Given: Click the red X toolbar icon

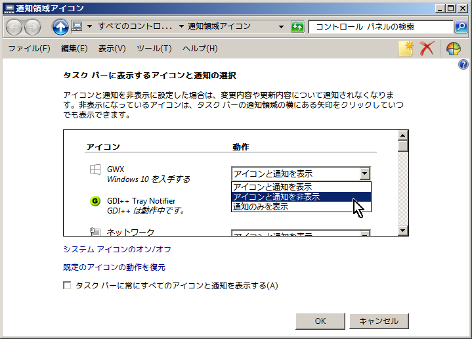Looking at the screenshot, I should coord(427,49).
